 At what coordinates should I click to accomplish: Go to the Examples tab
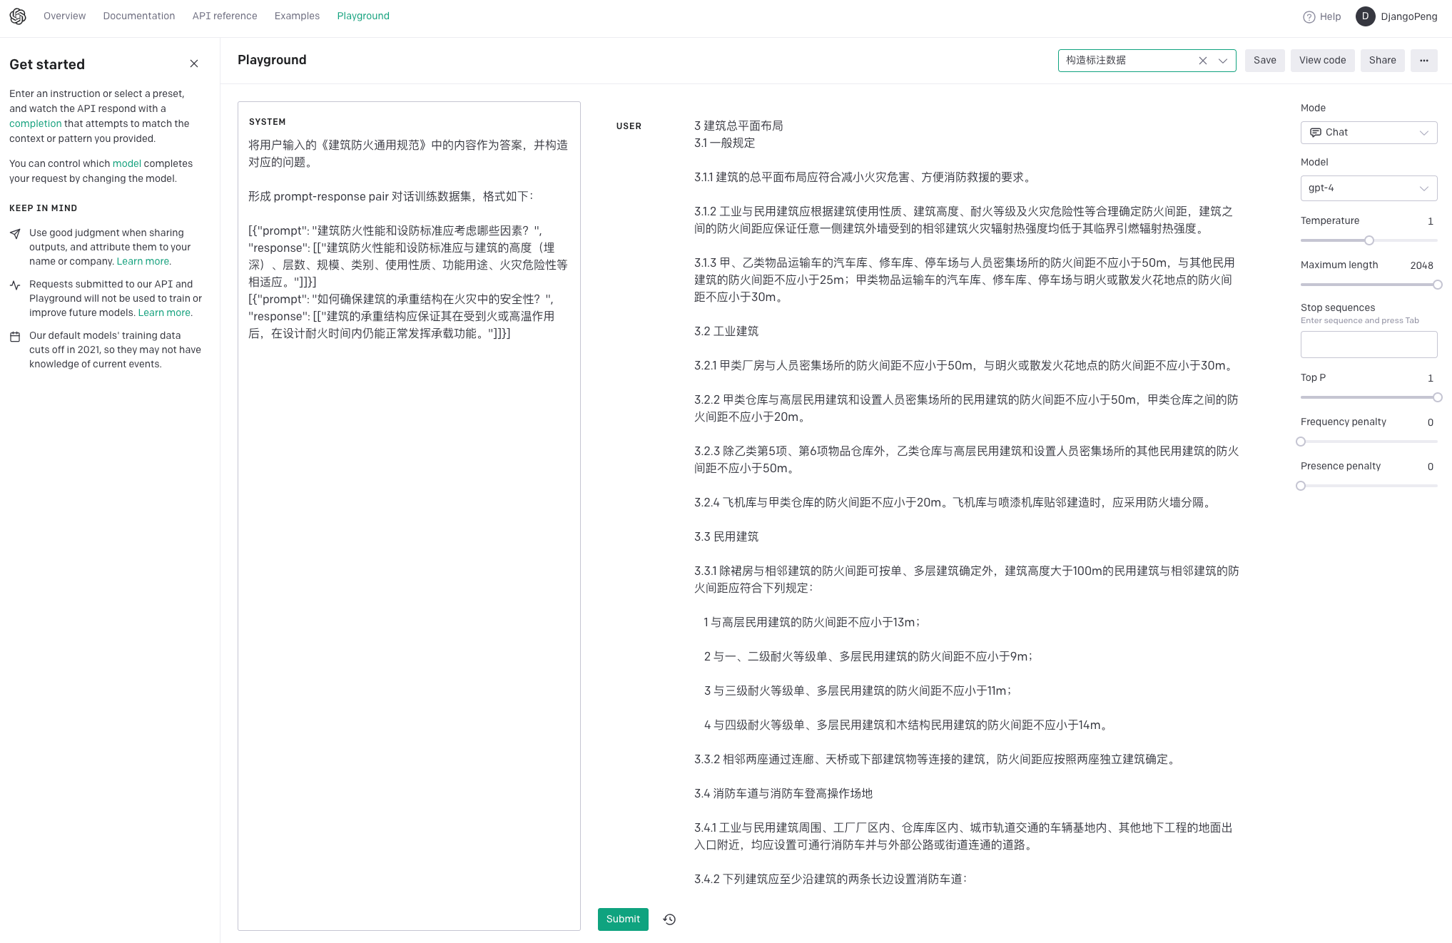click(297, 16)
